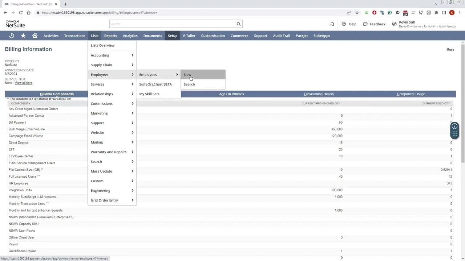Sort by Component column header
The width and height of the screenshot is (465, 261).
pos(21,103)
